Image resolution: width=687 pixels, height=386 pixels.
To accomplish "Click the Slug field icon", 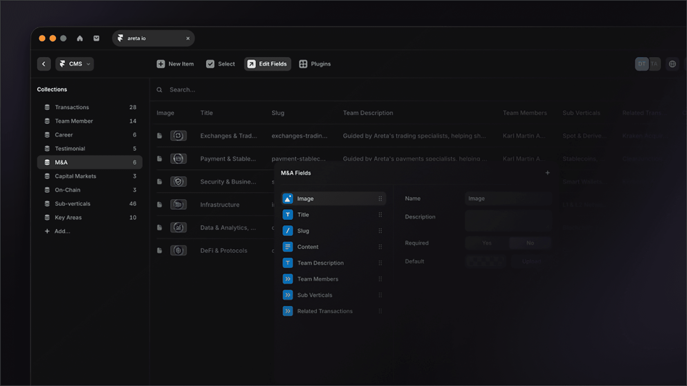I will 288,231.
